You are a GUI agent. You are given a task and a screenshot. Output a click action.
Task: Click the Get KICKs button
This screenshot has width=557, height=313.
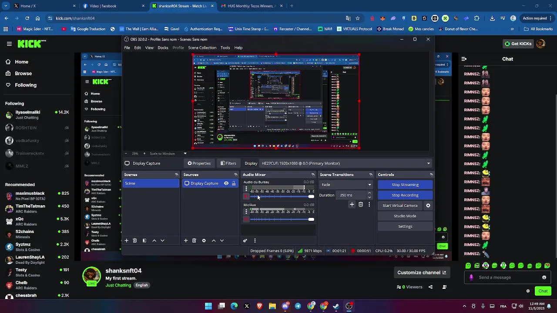pyautogui.click(x=518, y=43)
